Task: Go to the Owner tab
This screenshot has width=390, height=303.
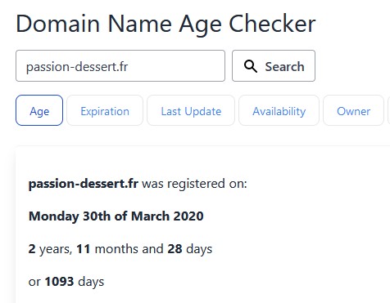Action: 353,110
